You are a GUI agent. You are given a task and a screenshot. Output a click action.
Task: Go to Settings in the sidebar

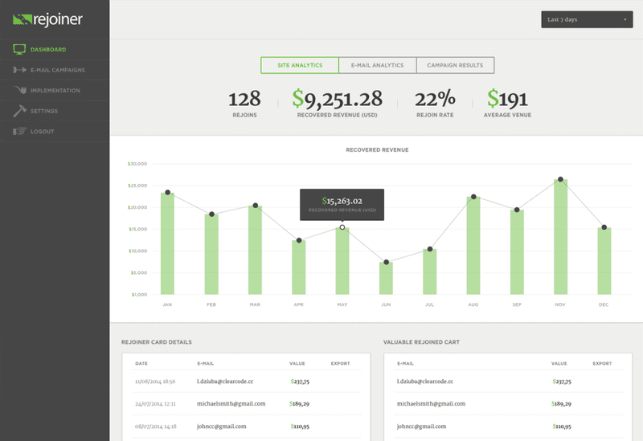(x=44, y=111)
